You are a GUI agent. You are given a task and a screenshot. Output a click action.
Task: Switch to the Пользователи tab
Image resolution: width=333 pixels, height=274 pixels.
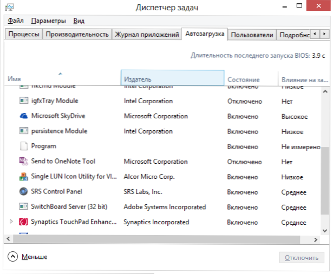pyautogui.click(x=252, y=35)
